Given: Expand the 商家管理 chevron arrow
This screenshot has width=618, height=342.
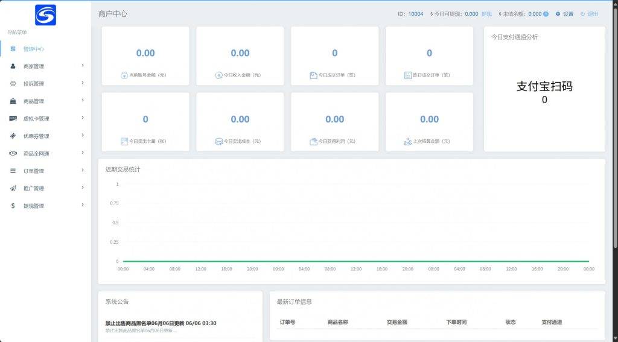Looking at the screenshot, I should pos(83,66).
